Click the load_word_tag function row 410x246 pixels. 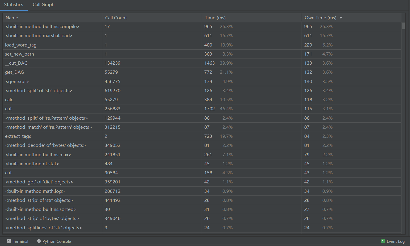[x=21, y=45]
